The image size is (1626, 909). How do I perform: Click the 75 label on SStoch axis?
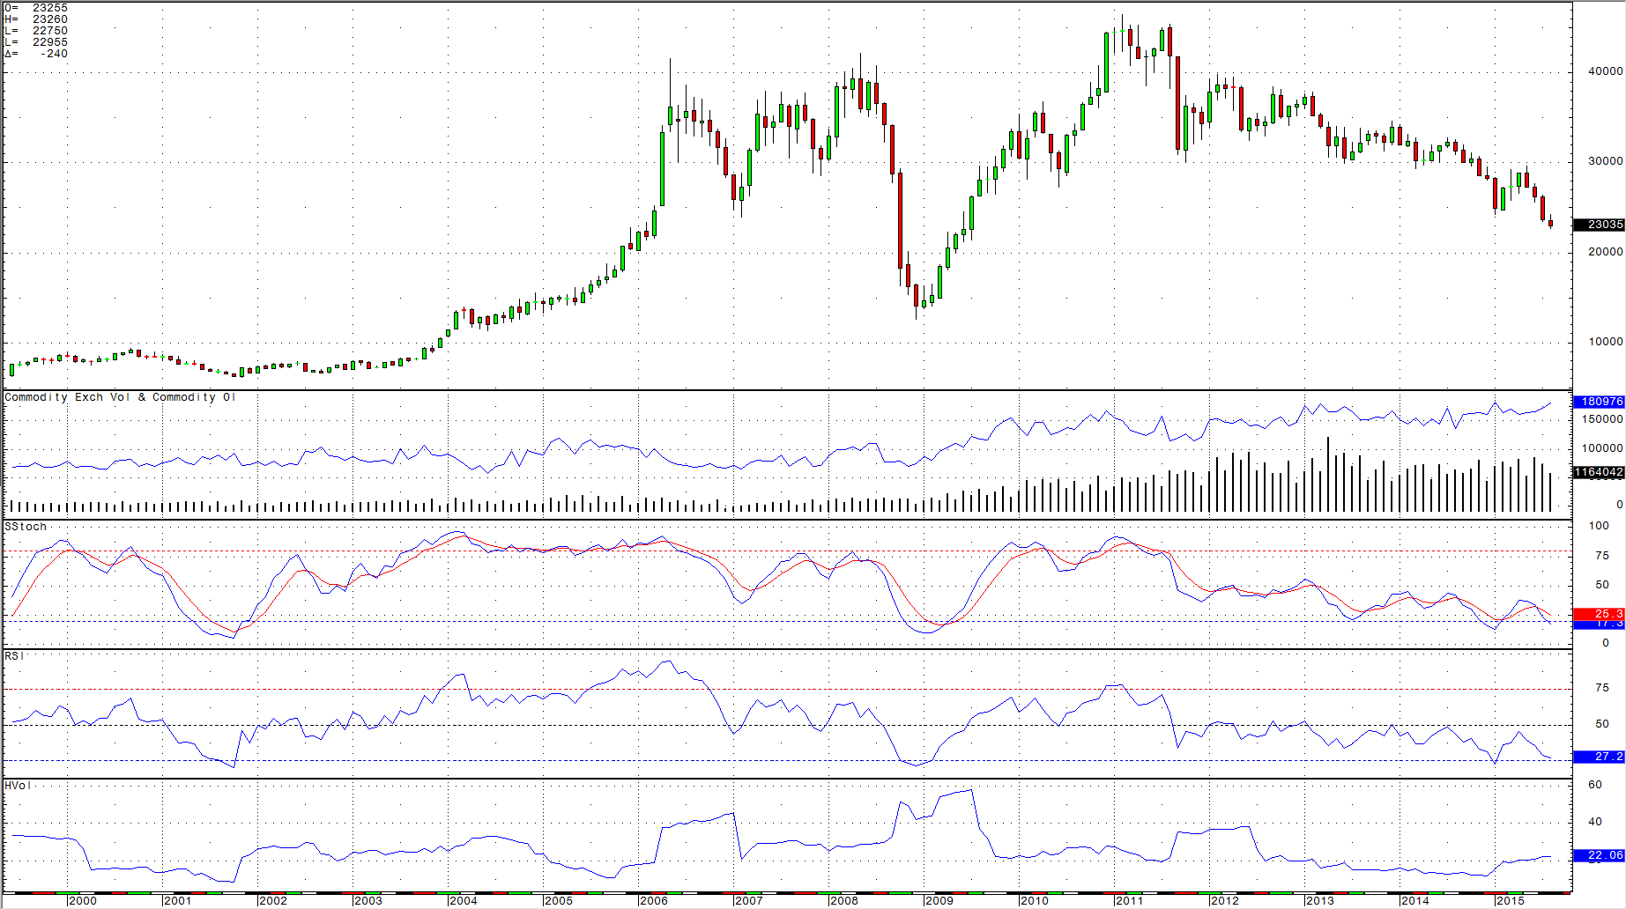click(1602, 556)
